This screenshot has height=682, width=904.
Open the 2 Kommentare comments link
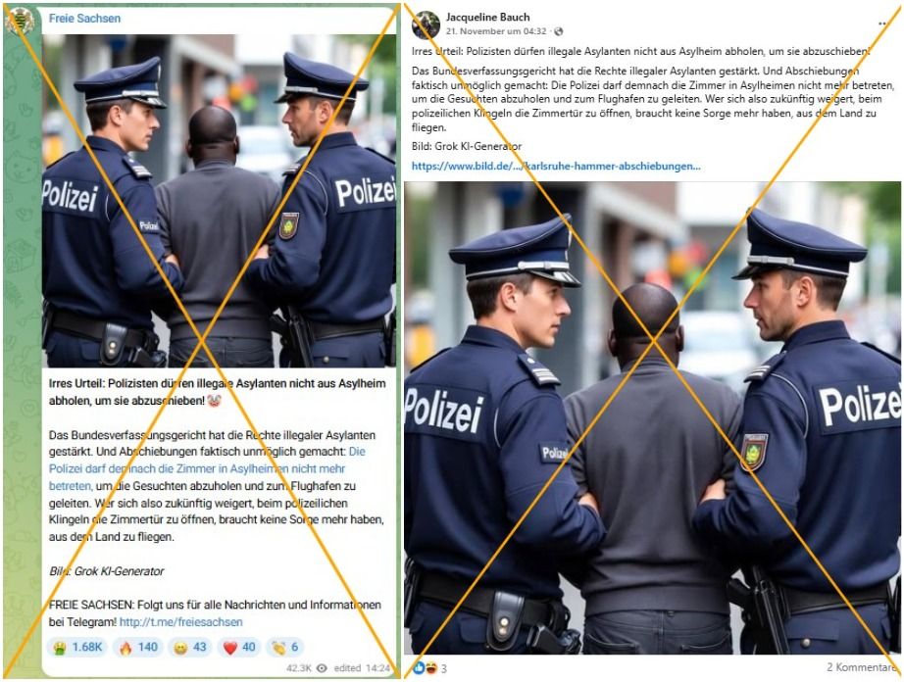[x=863, y=667]
